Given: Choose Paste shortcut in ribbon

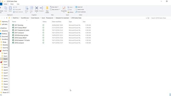Looking at the screenshot, I should (18, 12).
